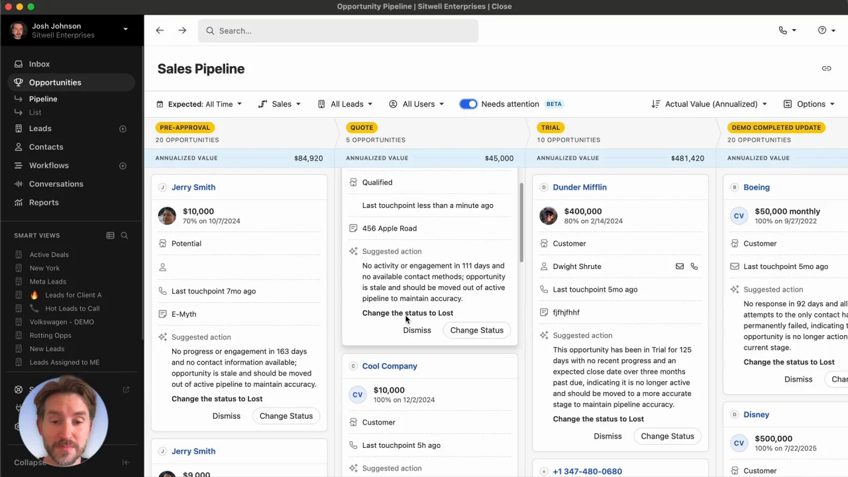
Task: Select the List view under Opportunities
Action: [x=35, y=113]
